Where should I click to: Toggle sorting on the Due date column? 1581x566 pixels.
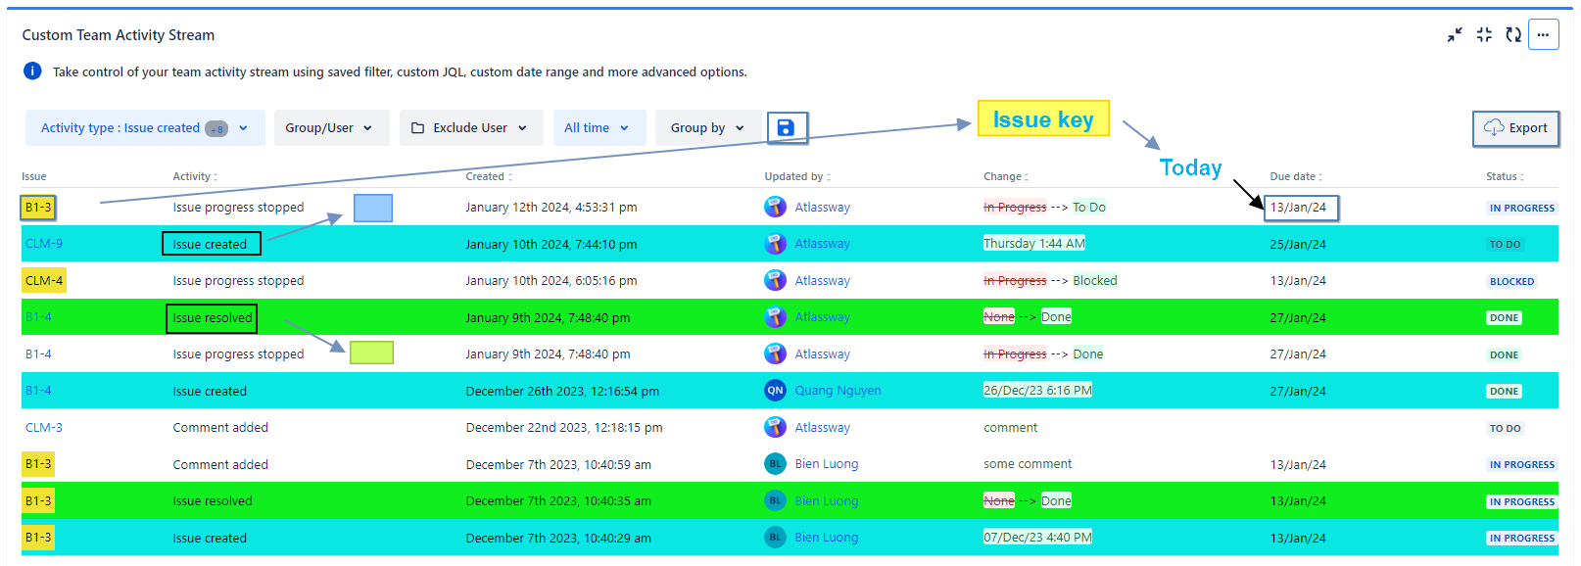pos(1295,177)
